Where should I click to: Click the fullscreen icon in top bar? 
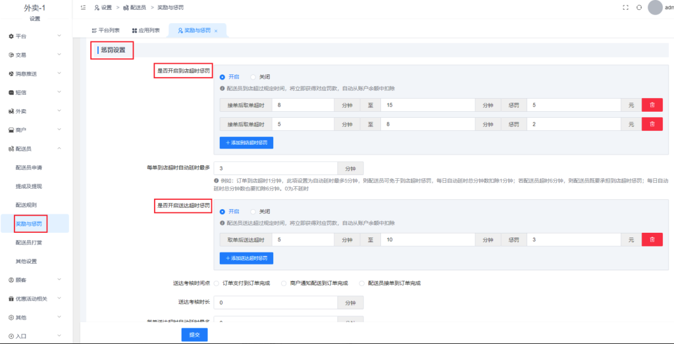tap(626, 7)
